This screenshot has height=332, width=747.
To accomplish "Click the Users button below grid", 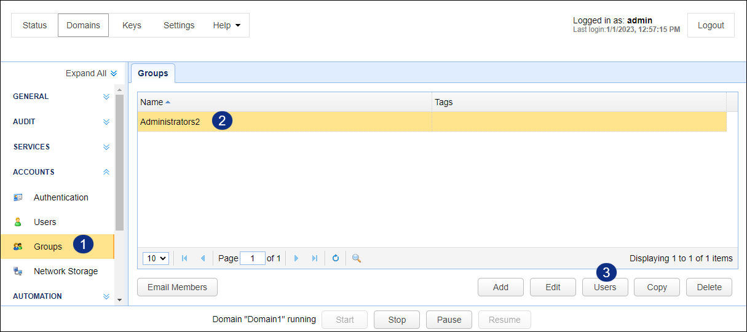I will pos(605,287).
